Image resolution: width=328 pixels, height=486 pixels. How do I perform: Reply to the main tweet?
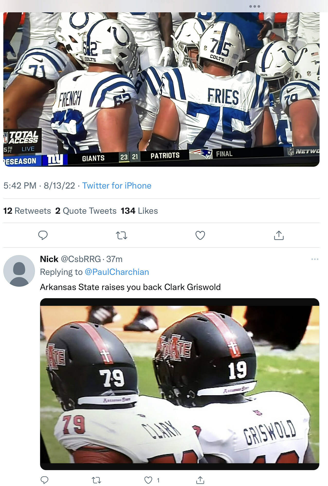click(43, 235)
